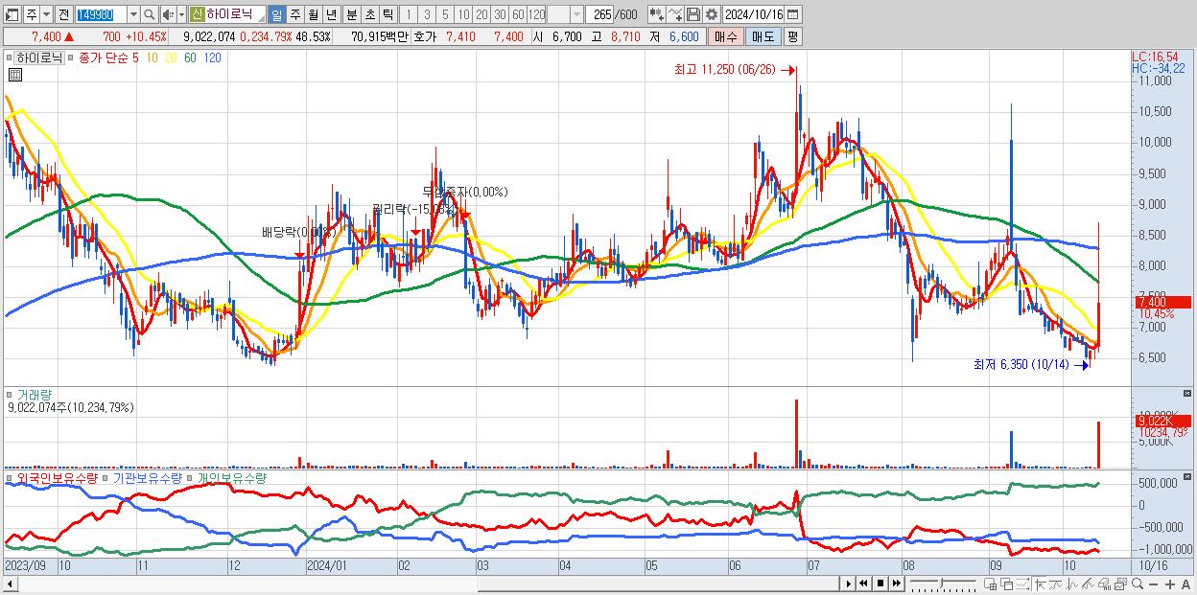Open the chart window menu icon at top-left
Viewport: 1197px width, 595px height.
[x=12, y=14]
